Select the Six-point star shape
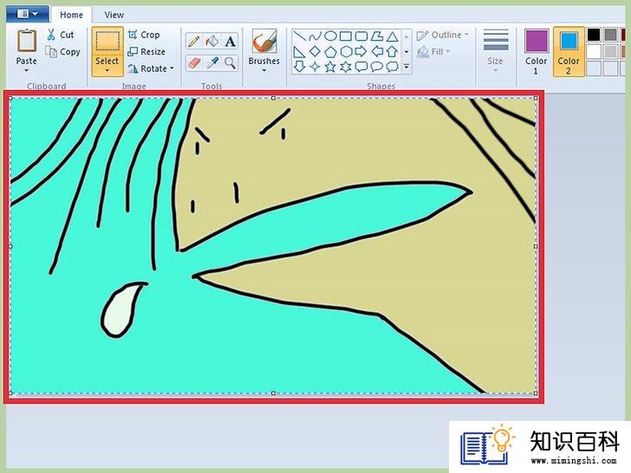The image size is (631, 473). (x=346, y=67)
